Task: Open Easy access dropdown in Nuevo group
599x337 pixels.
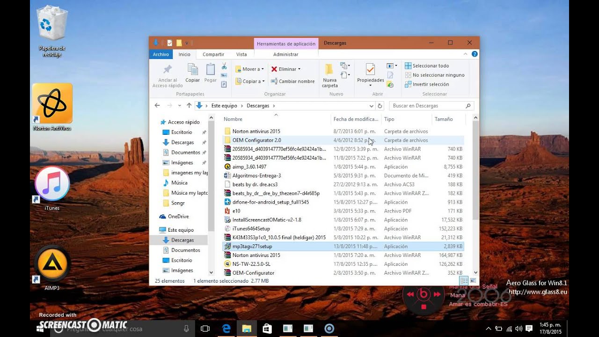Action: tap(345, 75)
